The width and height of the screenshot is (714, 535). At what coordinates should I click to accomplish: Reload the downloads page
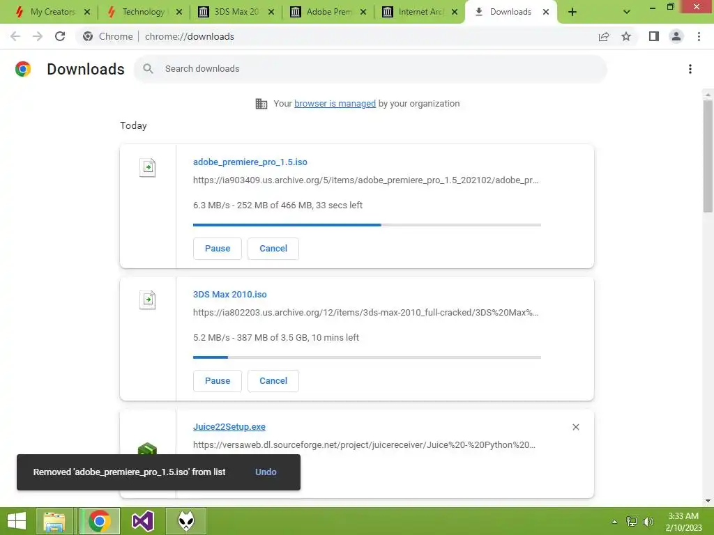click(x=60, y=36)
